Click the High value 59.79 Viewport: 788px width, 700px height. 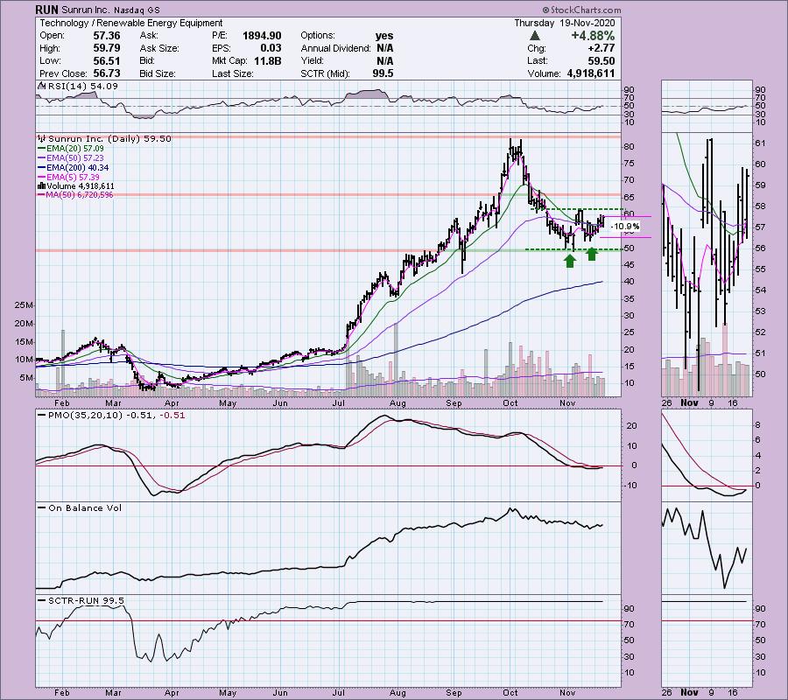(107, 48)
